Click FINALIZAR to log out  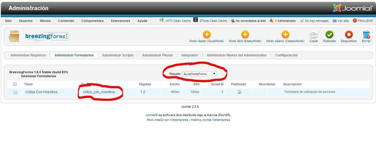click(363, 21)
